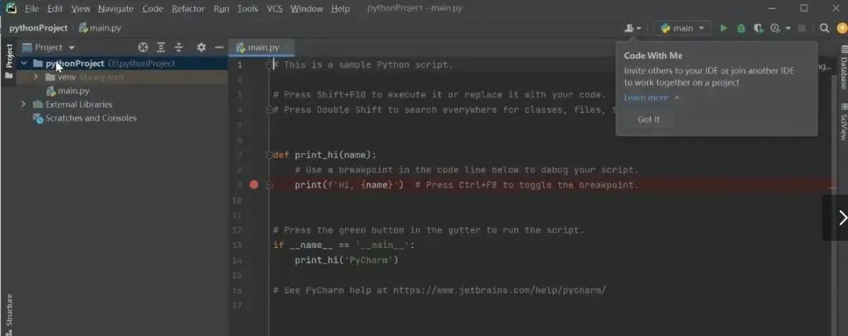The height and width of the screenshot is (336, 848).
Task: Select opened file locate target icon
Action: pos(143,47)
